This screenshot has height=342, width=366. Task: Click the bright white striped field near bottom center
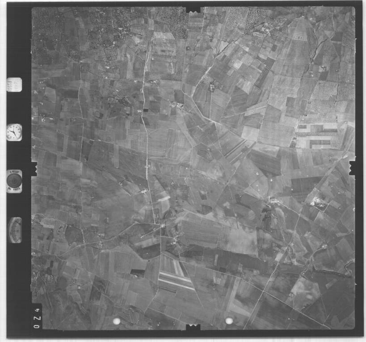point(176,273)
